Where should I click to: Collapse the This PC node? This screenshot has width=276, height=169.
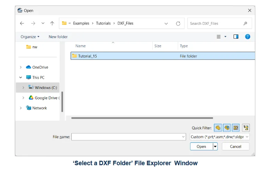(x=21, y=77)
